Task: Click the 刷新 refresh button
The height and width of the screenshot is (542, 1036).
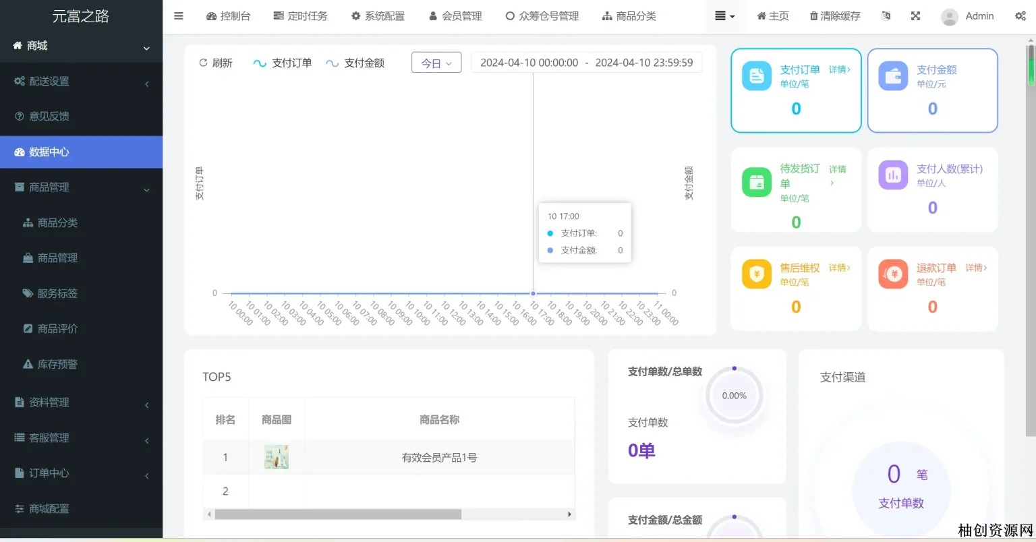Action: (216, 63)
